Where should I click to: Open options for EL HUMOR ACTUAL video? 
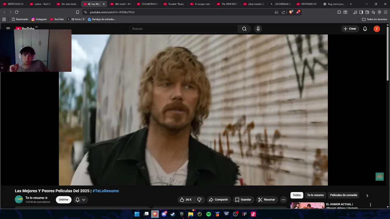pyautogui.click(x=370, y=205)
